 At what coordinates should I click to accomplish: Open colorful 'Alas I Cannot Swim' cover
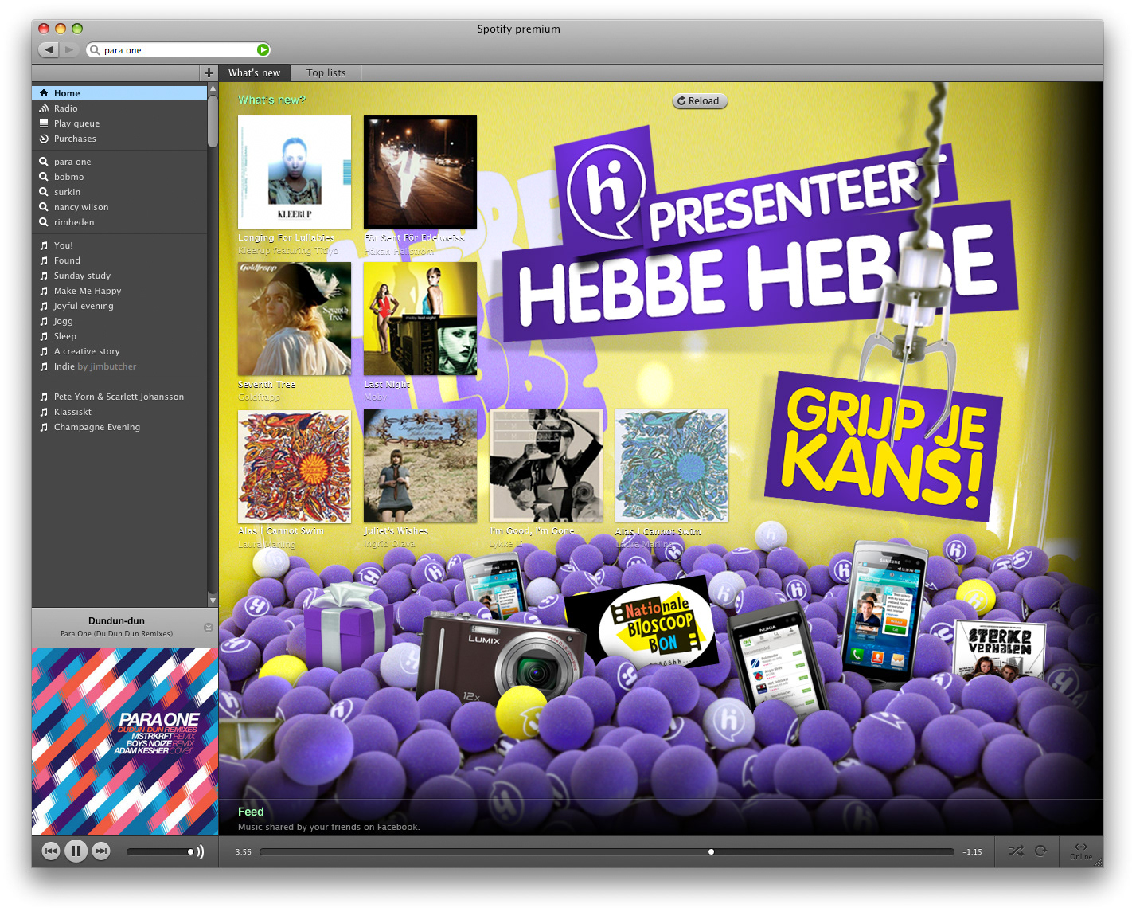[x=295, y=466]
